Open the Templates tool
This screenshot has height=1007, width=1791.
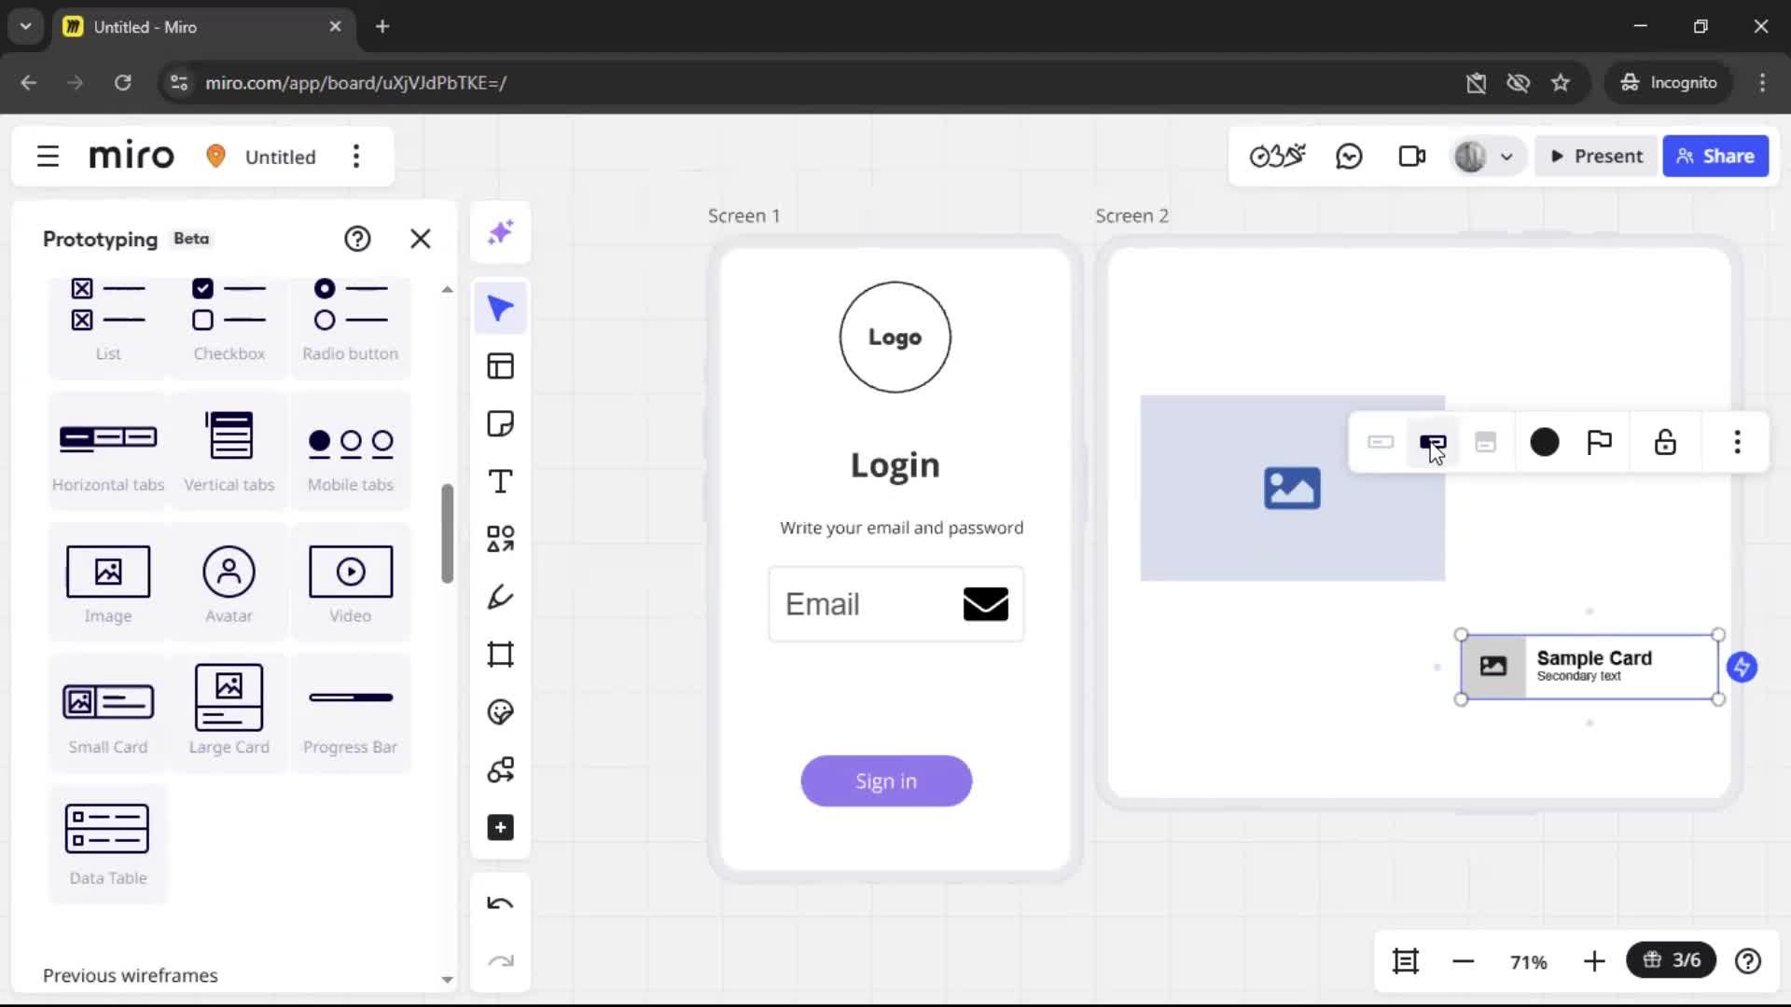tap(501, 366)
